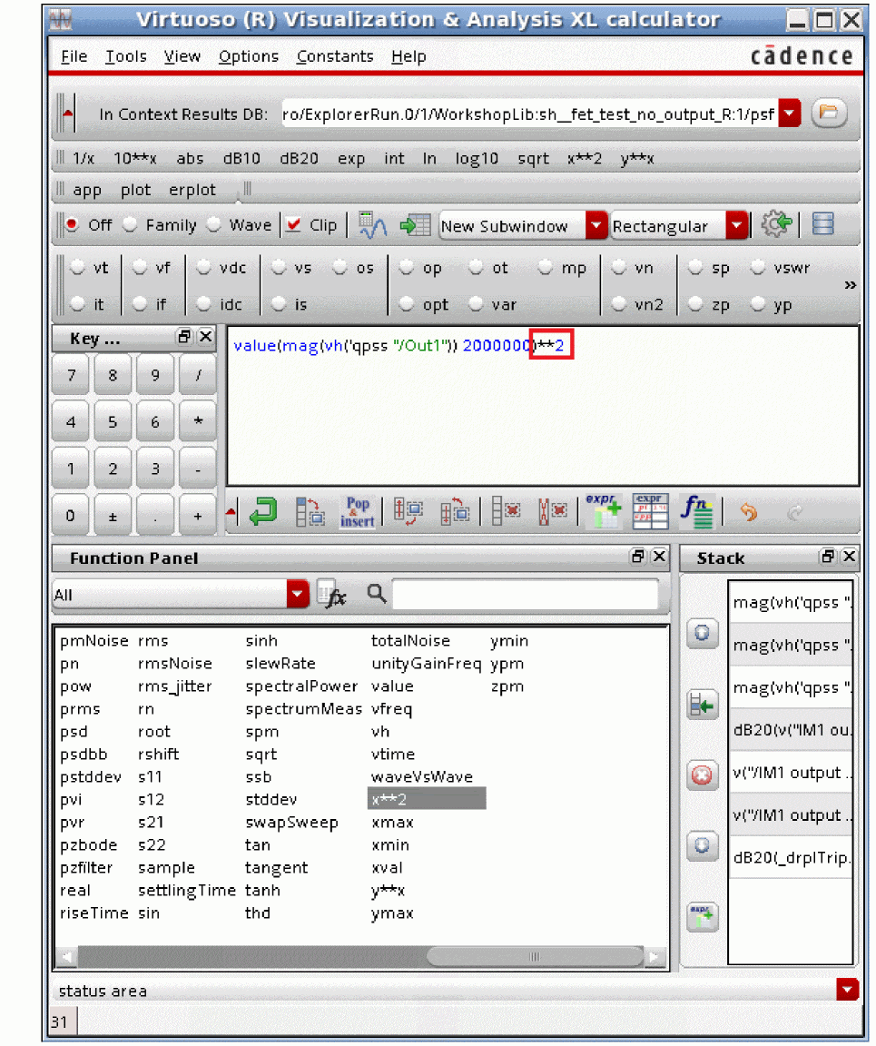Click the dB20 function button
The image size is (876, 1046).
(x=299, y=159)
